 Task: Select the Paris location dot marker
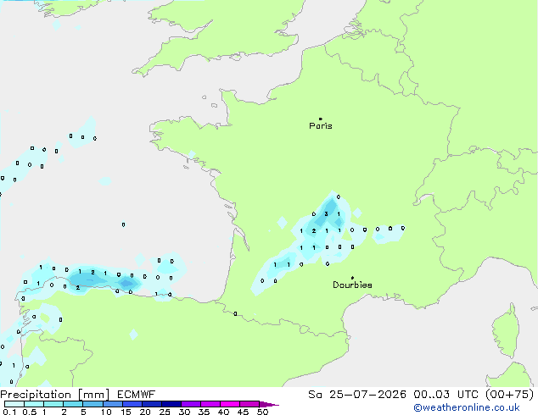321,119
